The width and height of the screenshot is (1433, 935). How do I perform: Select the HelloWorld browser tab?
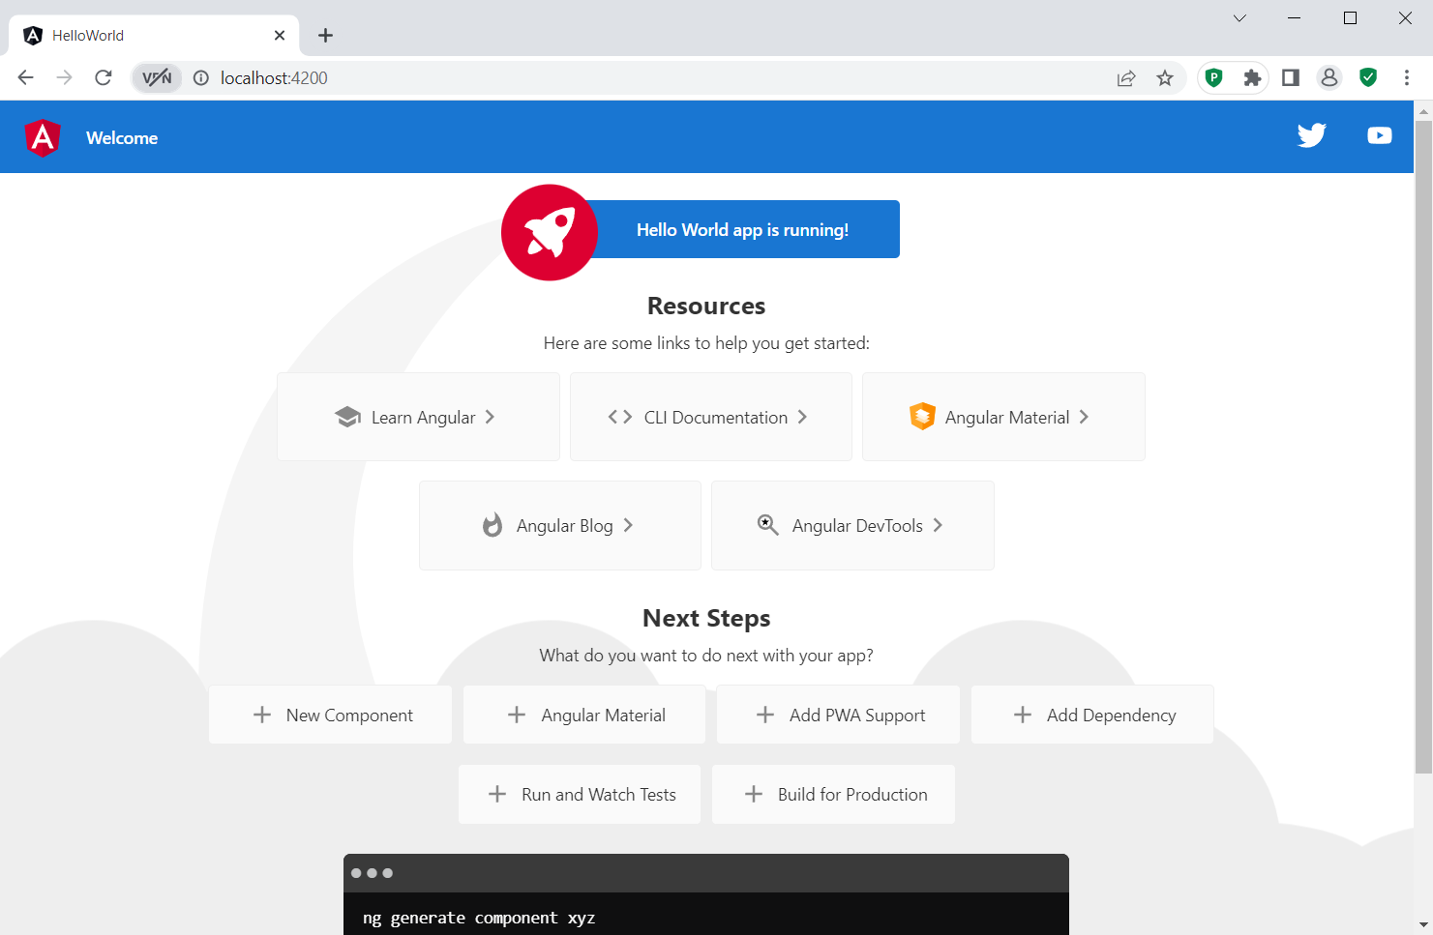(154, 36)
